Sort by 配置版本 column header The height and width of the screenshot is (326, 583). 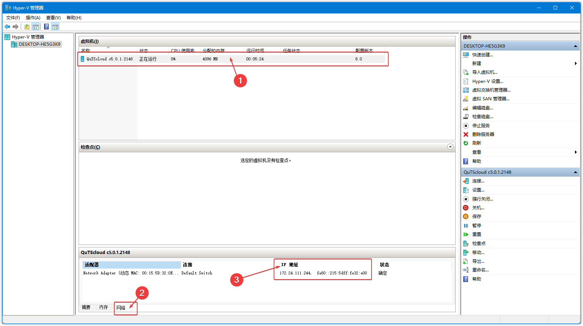pos(369,51)
